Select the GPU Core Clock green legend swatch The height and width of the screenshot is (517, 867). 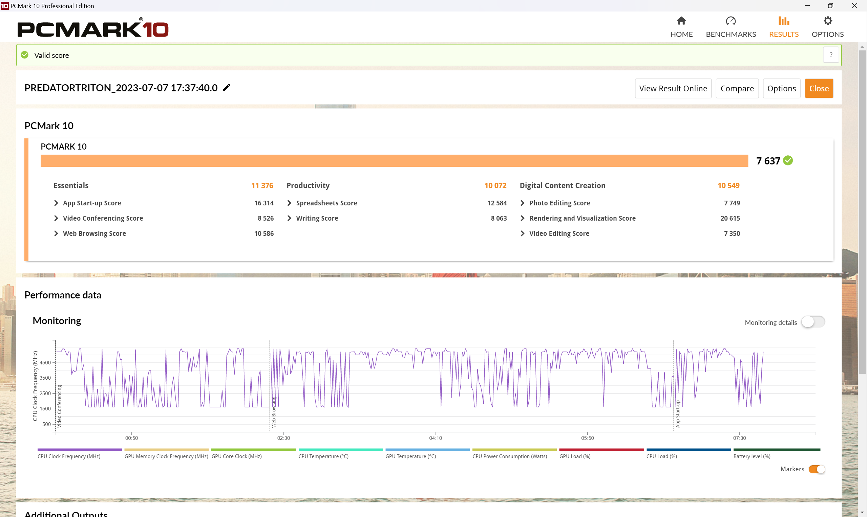point(253,450)
